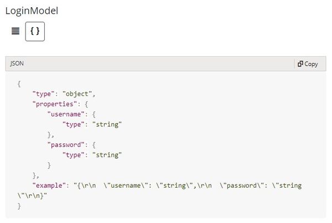The height and width of the screenshot is (223, 332).
Task: Click the "password" property key
Action: coord(66,145)
